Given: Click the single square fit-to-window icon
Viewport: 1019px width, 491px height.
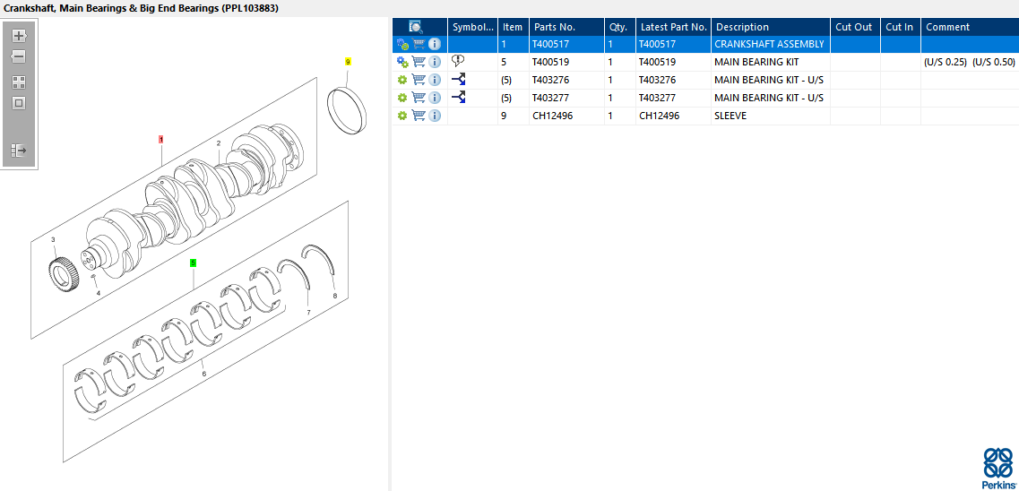Looking at the screenshot, I should (19, 103).
